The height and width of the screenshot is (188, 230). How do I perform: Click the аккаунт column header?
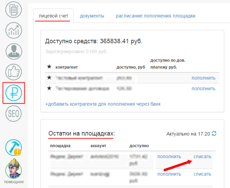[x=98, y=146]
